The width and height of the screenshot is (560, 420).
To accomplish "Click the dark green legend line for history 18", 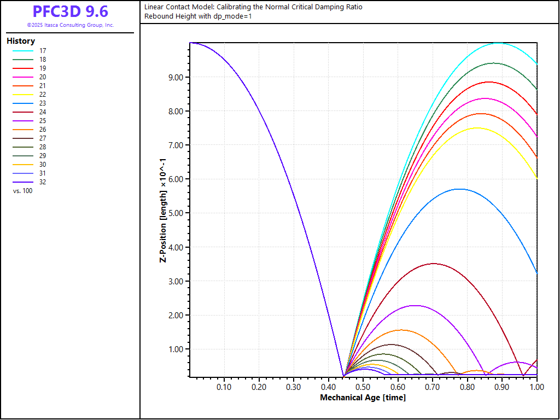I will pyautogui.click(x=22, y=60).
